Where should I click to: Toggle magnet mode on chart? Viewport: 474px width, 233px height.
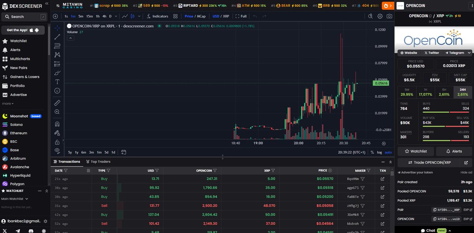pos(57,124)
